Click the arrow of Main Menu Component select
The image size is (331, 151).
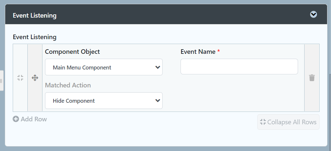158,67
